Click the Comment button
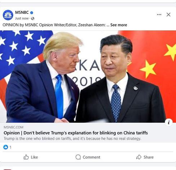This screenshot has height=170, width=176. pyautogui.click(x=88, y=157)
